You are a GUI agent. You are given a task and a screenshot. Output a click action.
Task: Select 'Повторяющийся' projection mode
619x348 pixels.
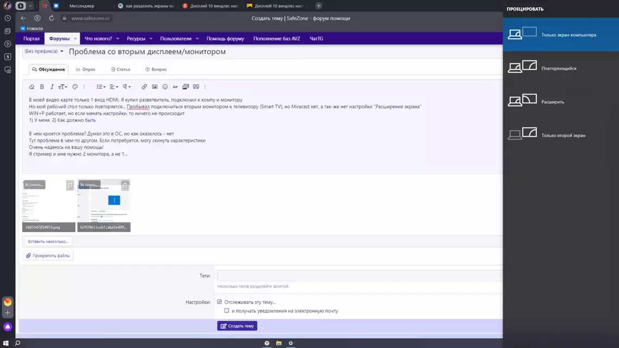coord(561,69)
